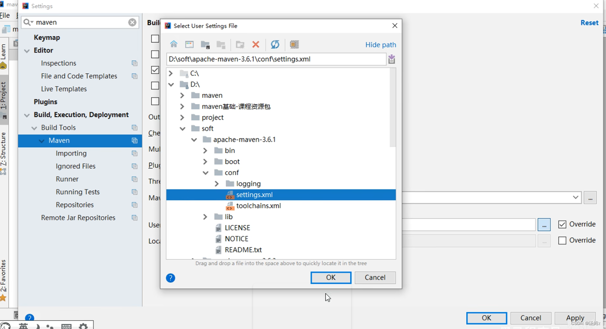Expand the boot folder
The image size is (606, 329).
(x=205, y=162)
